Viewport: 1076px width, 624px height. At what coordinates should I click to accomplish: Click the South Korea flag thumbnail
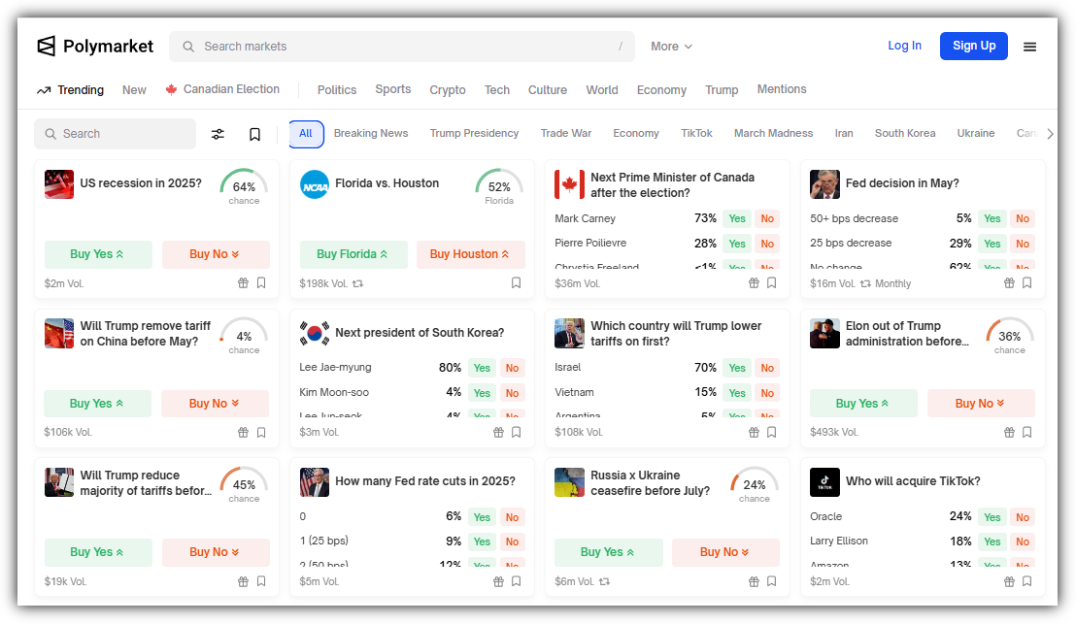tap(315, 333)
